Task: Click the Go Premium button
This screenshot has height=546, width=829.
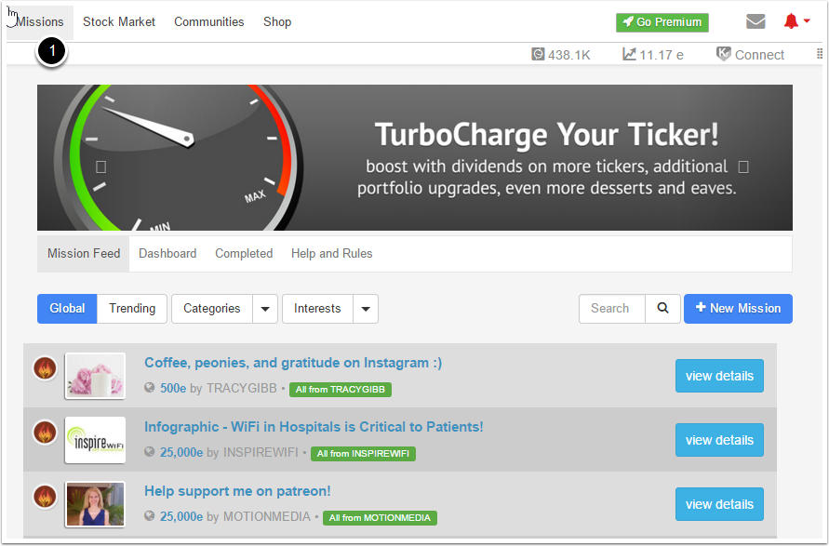Action: point(662,22)
